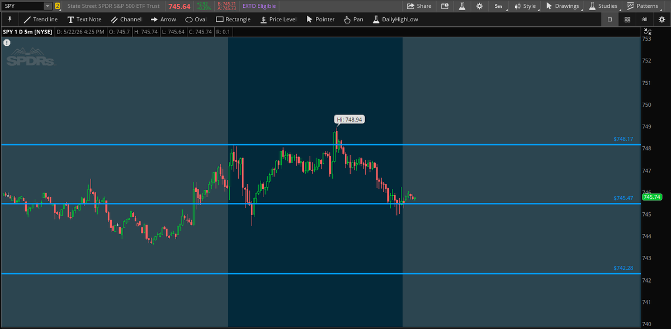The height and width of the screenshot is (329, 671).
Task: Click the green 745.74 current price tag
Action: click(x=652, y=197)
